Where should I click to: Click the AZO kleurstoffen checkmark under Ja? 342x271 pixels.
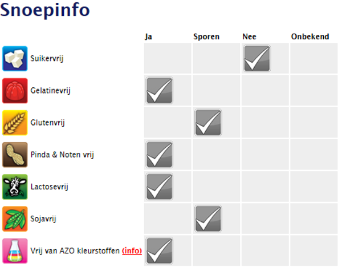tap(160, 251)
